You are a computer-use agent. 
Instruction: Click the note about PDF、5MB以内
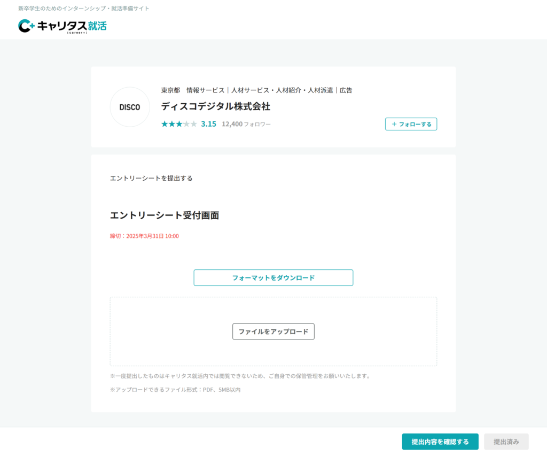pyautogui.click(x=175, y=390)
